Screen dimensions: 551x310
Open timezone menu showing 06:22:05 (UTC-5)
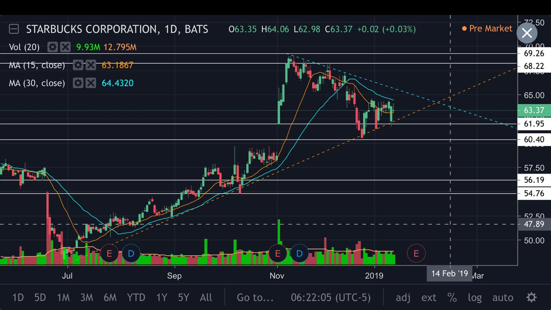coord(330,298)
